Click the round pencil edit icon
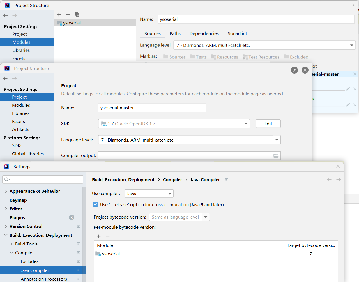The width and height of the screenshot is (359, 282). click(x=294, y=70)
